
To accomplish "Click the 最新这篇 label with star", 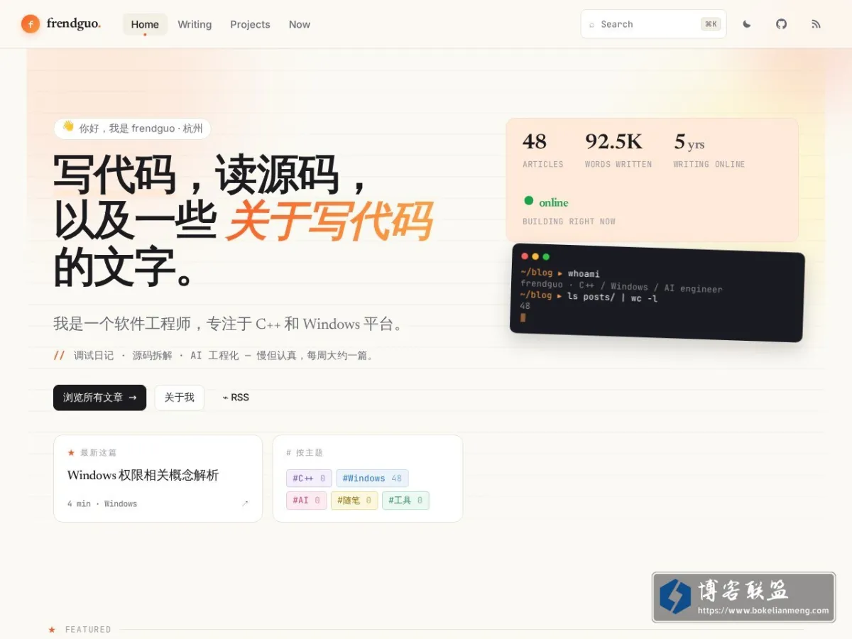I will (92, 452).
